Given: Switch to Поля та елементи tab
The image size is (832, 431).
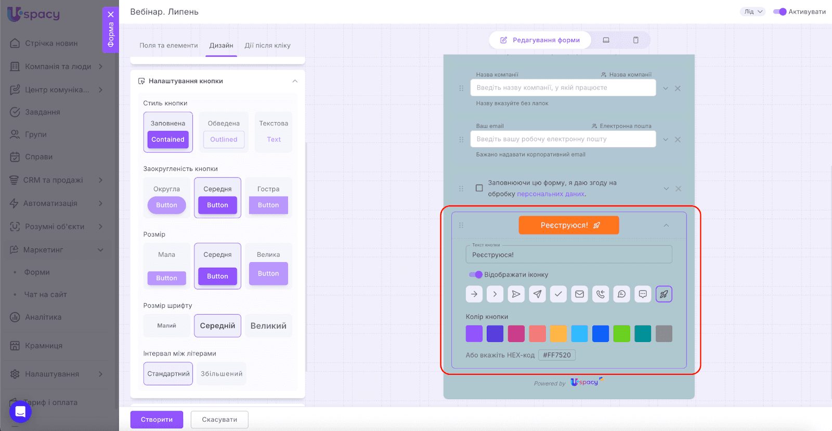Looking at the screenshot, I should (x=168, y=46).
